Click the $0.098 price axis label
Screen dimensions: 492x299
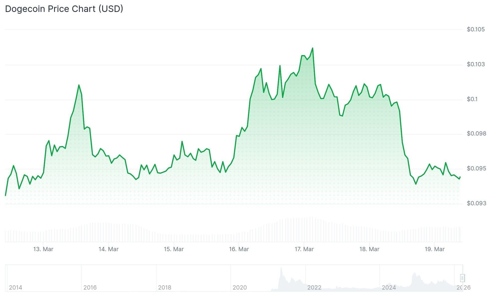pyautogui.click(x=476, y=134)
